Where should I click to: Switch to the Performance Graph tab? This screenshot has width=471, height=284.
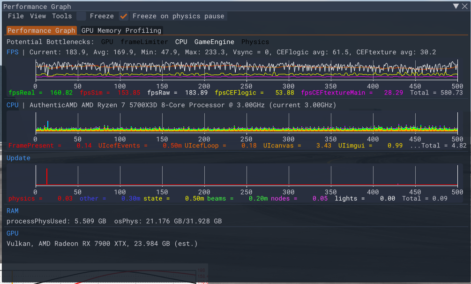click(41, 30)
